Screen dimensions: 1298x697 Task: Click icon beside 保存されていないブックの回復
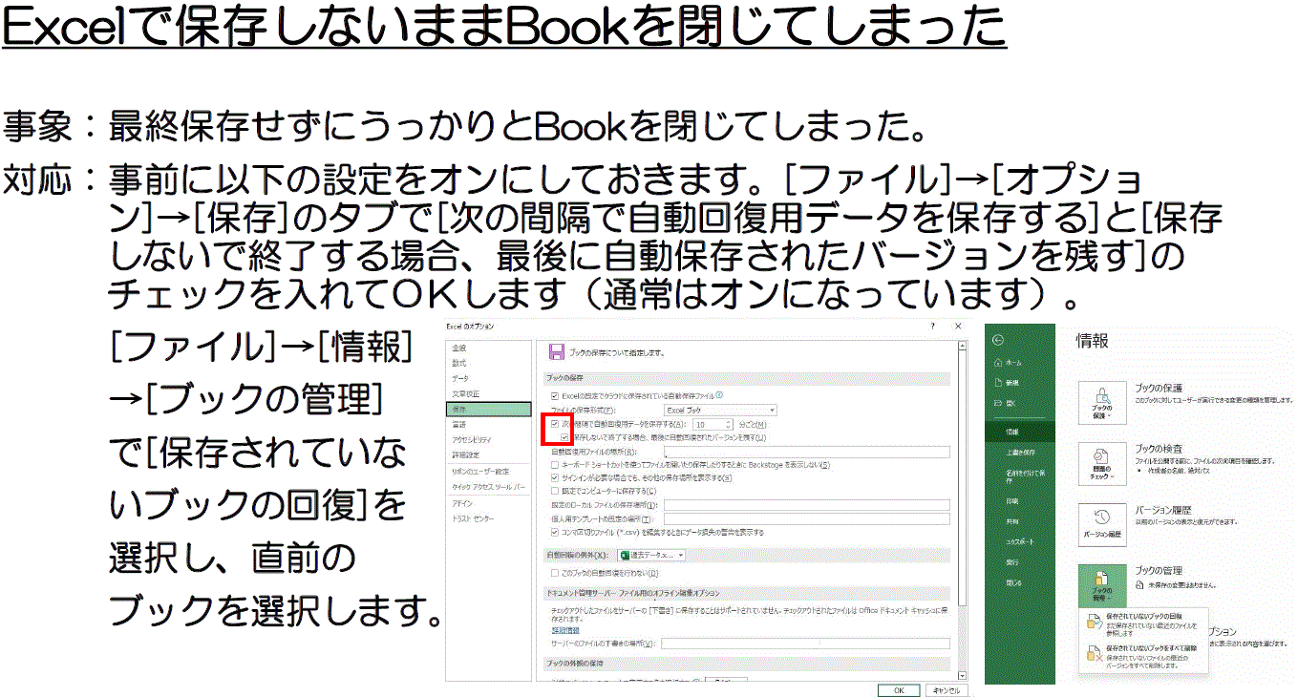coord(1095,623)
